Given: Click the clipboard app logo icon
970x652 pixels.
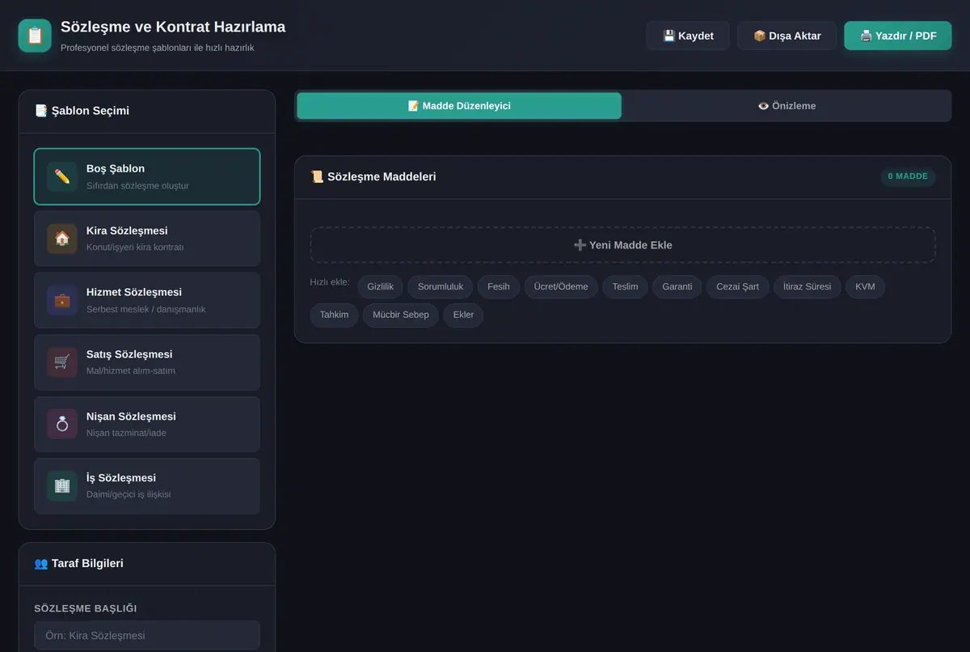Looking at the screenshot, I should coord(35,36).
